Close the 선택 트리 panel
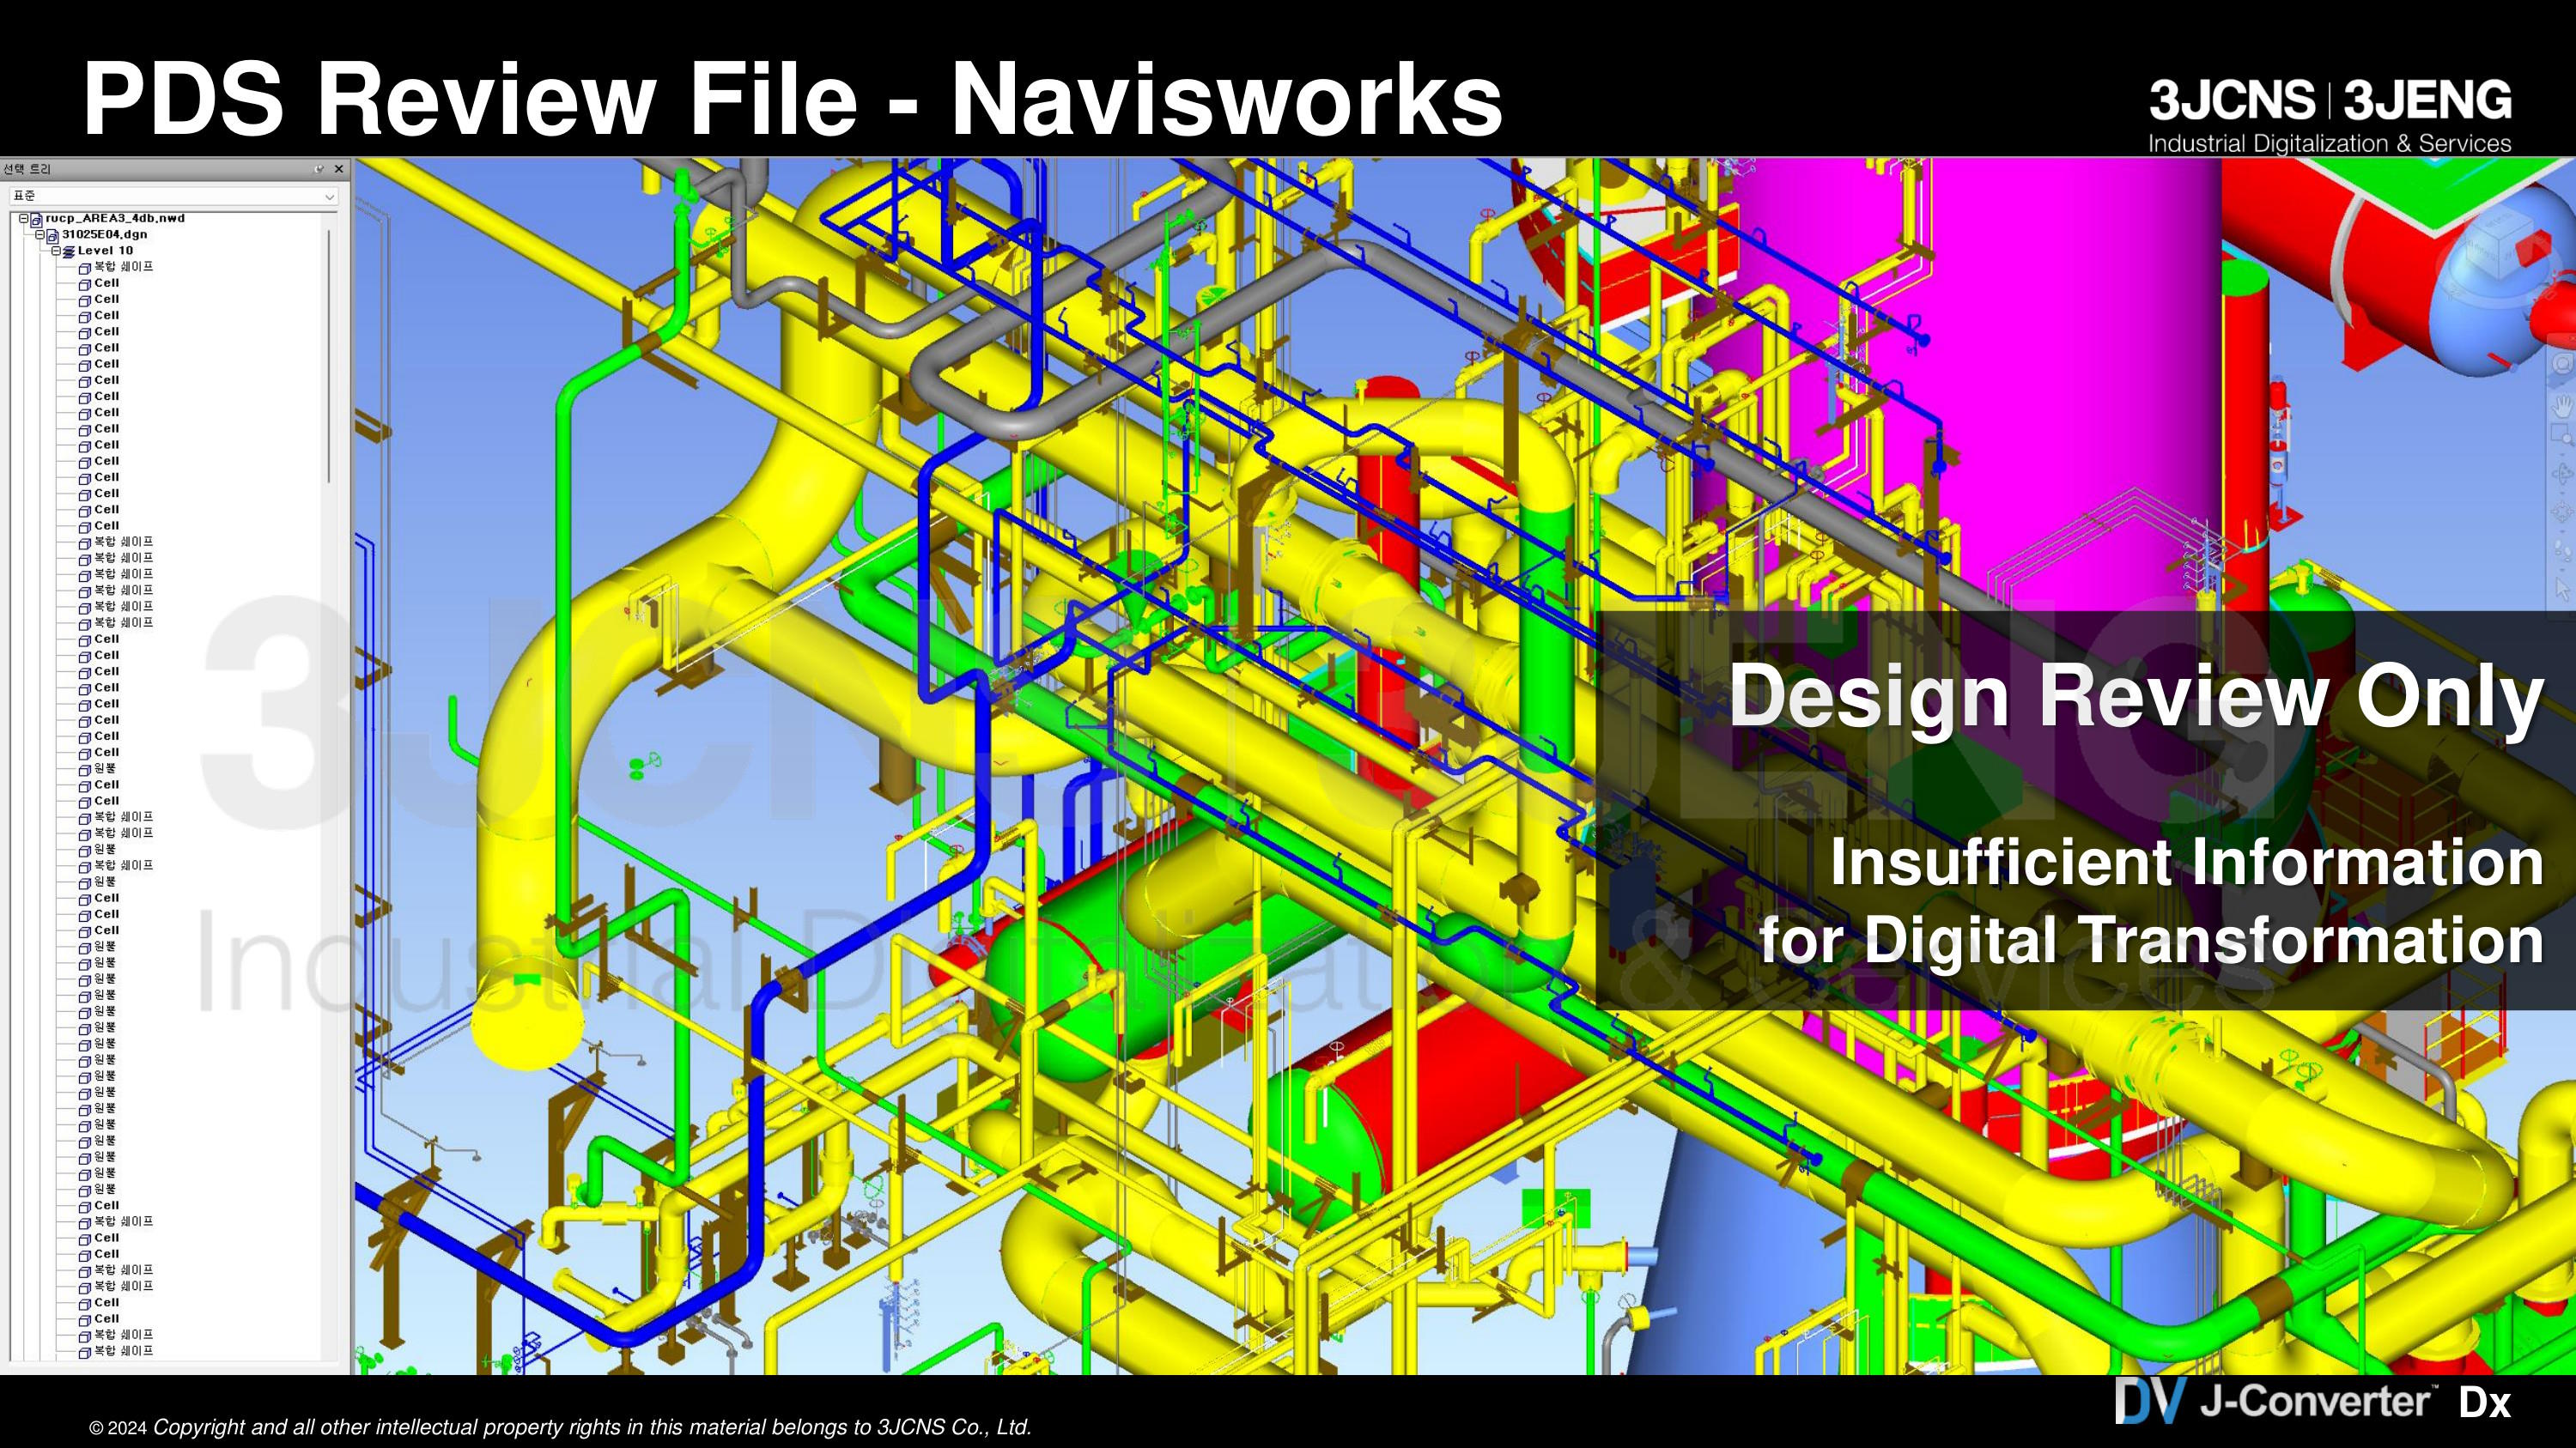2576x1448 pixels. (339, 169)
